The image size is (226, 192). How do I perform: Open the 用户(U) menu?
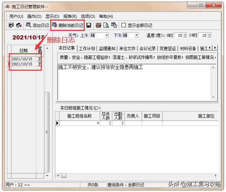coord(16,16)
